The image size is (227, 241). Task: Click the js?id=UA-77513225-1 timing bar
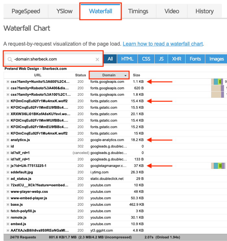point(218,166)
